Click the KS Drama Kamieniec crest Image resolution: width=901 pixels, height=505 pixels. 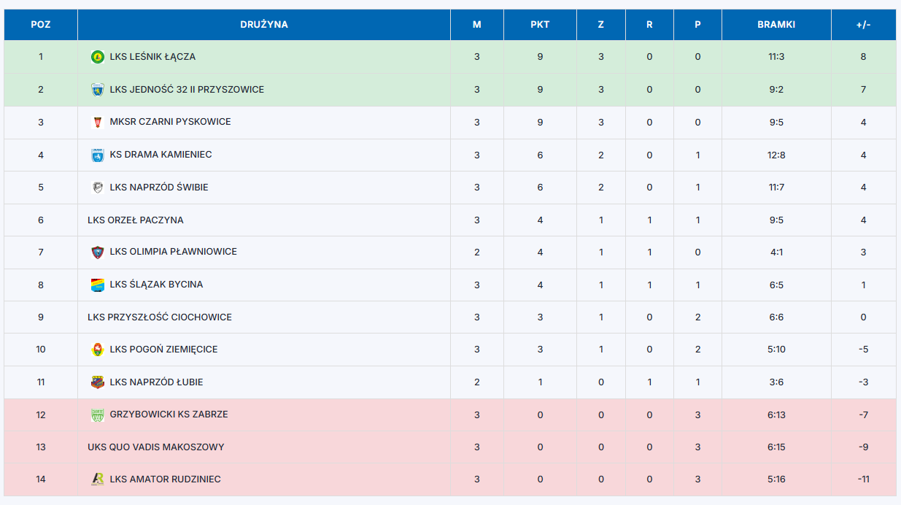[x=97, y=155]
